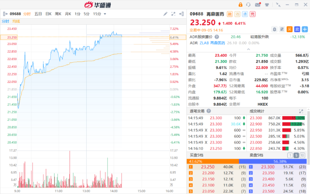Click bid level 5 price 23.050

pyautogui.click(x=208, y=191)
